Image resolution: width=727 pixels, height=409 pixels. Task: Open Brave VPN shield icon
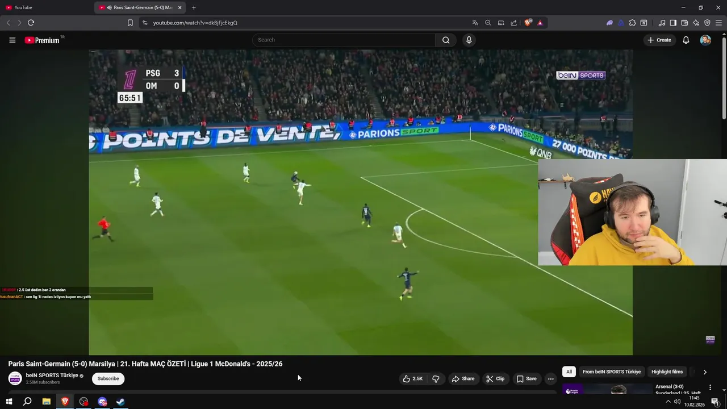(707, 23)
